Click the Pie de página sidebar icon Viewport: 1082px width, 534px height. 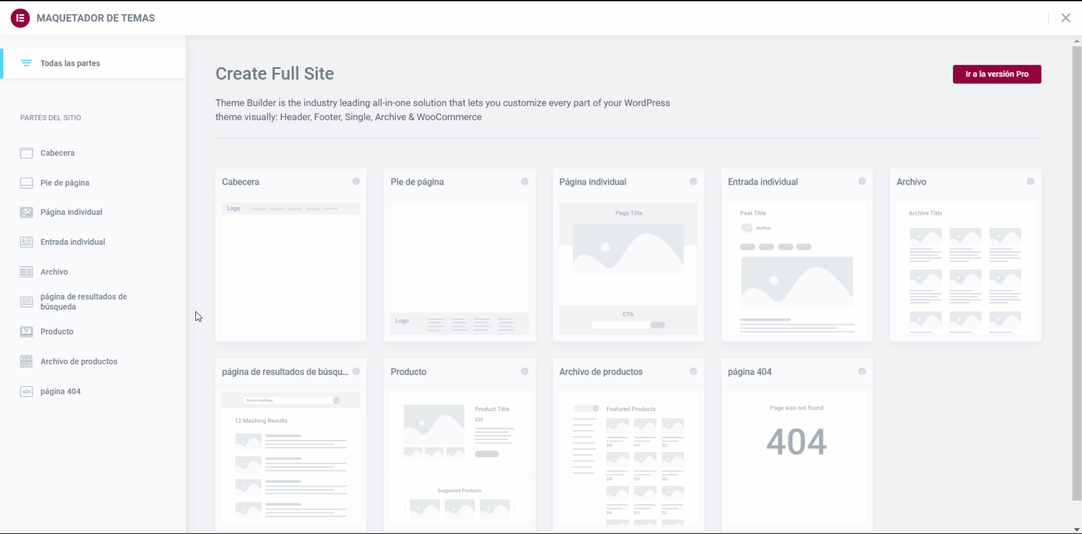26,183
